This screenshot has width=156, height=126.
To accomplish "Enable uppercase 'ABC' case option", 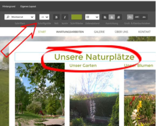I will click(137, 17).
